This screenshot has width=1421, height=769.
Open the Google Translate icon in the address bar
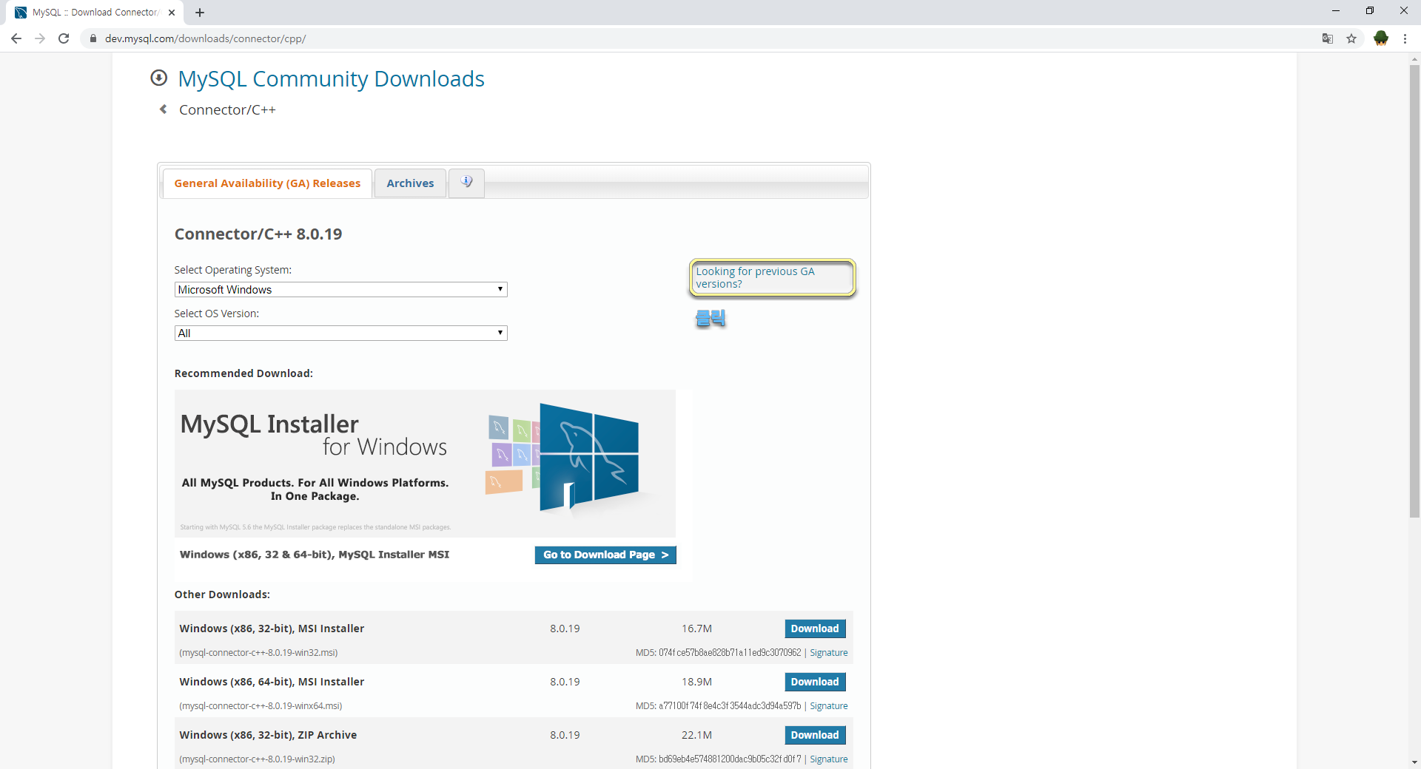pyautogui.click(x=1328, y=38)
